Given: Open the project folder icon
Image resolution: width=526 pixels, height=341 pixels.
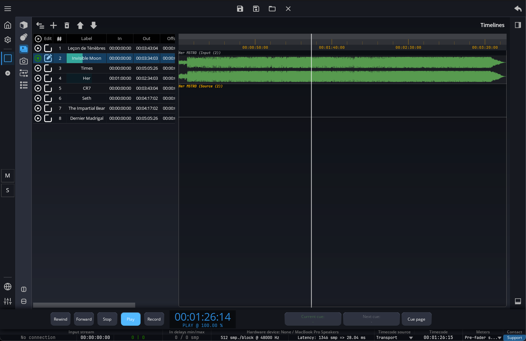Looking at the screenshot, I should 272,9.
